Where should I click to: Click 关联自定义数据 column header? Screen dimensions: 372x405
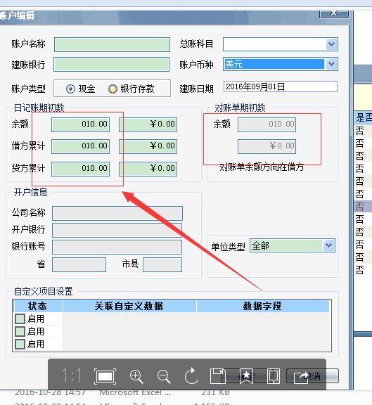pyautogui.click(x=129, y=306)
